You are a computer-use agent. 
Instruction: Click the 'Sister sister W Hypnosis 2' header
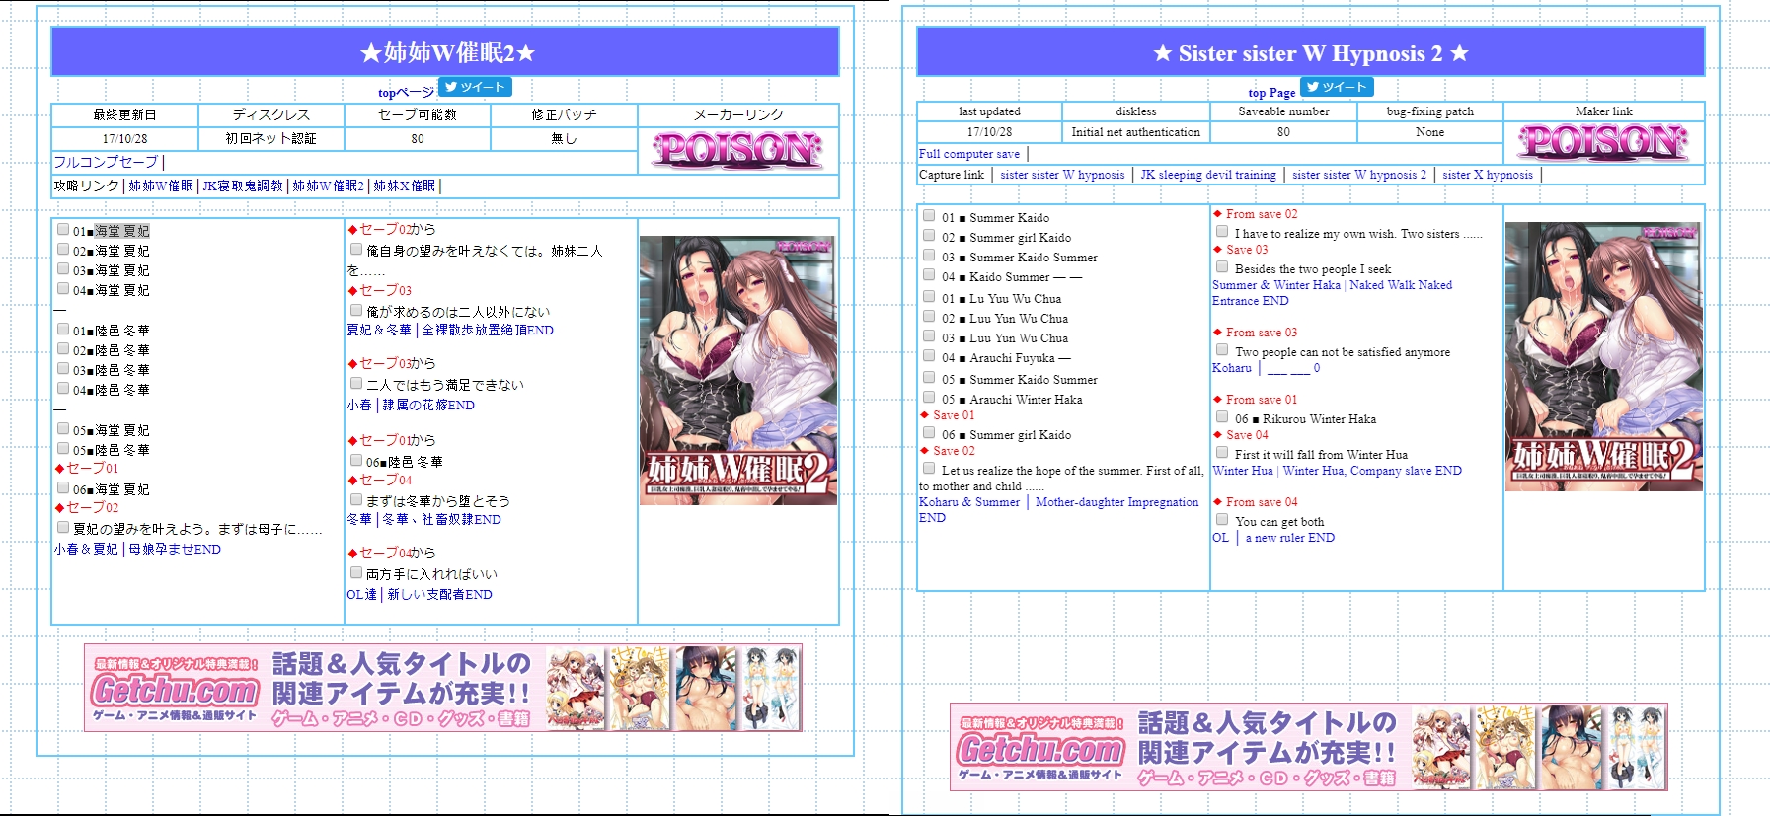tap(1311, 52)
